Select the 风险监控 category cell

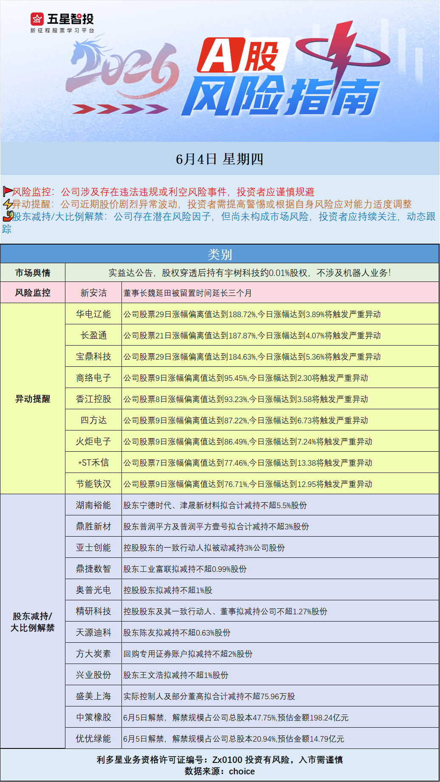[x=33, y=293]
